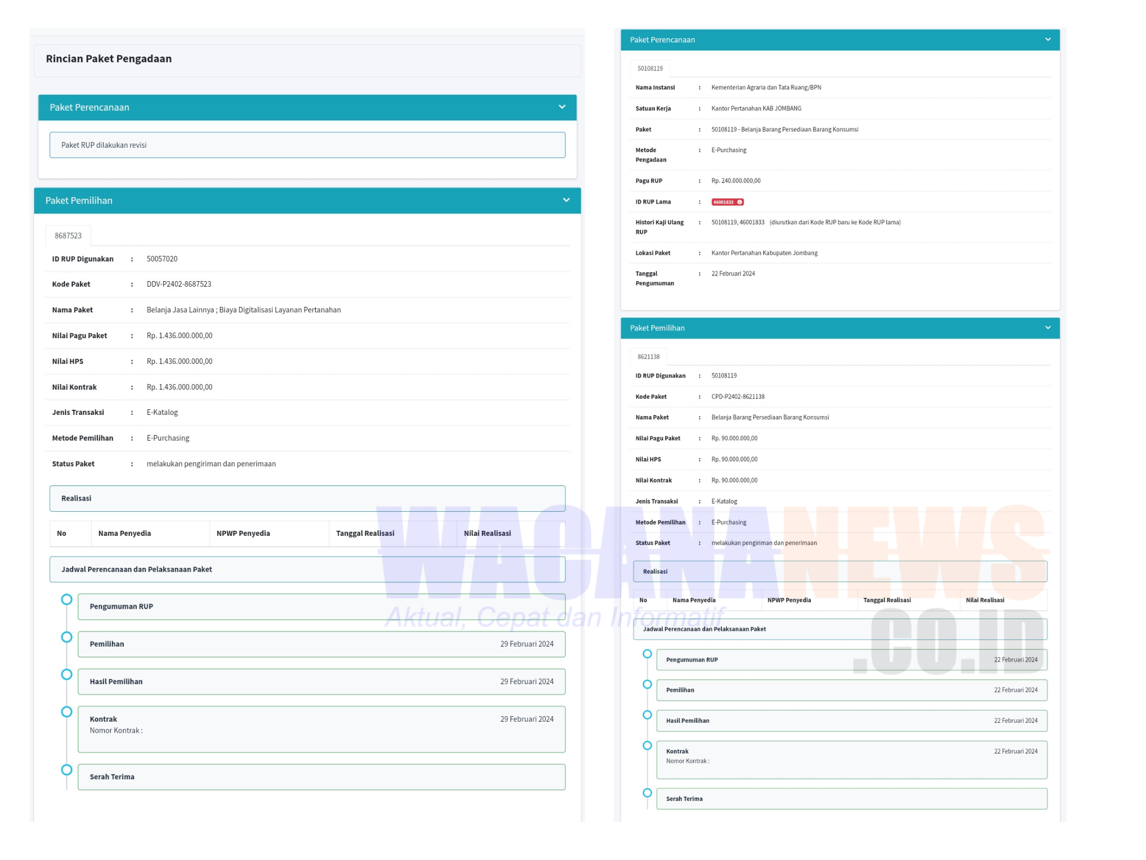This screenshot has height=860, width=1146.
Task: Collapse Paket Perencanaan panel with tab 50108119
Action: coord(1048,40)
